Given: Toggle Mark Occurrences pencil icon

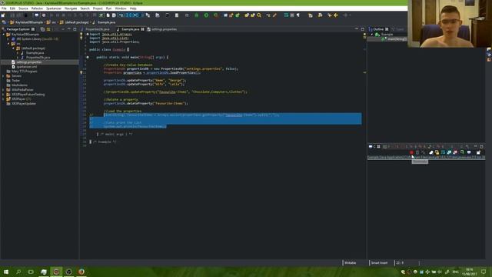Looking at the screenshot, I should click(x=274, y=15).
